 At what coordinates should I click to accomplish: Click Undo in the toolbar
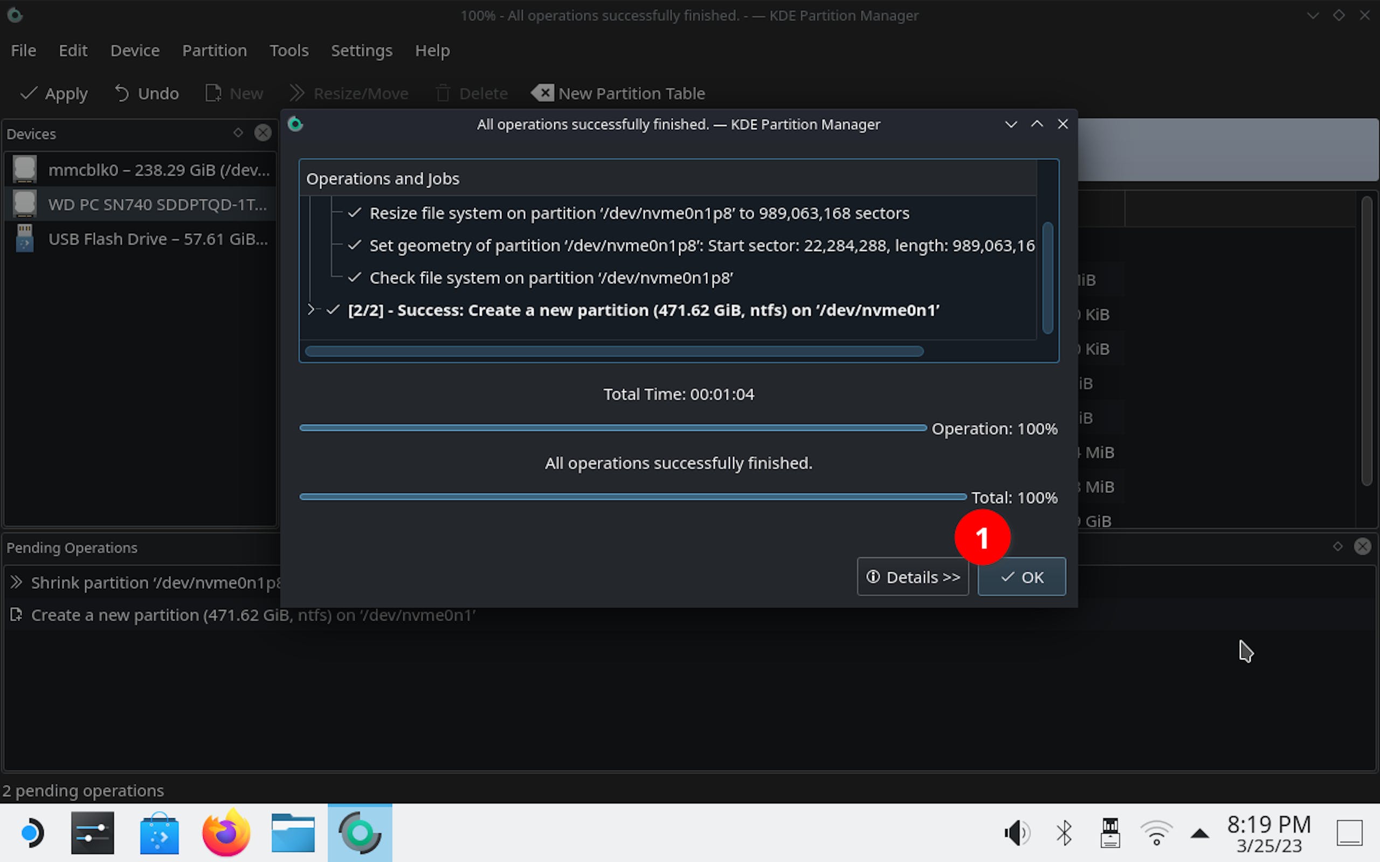[147, 94]
